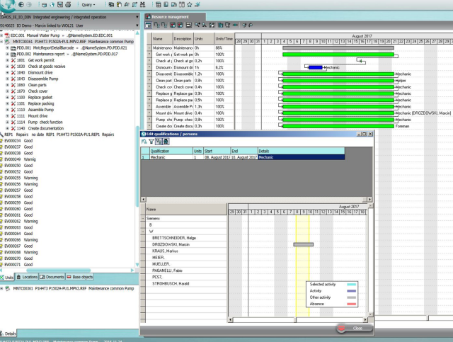Switch to the Base objects tab
The image size is (453, 342).
coord(80,277)
